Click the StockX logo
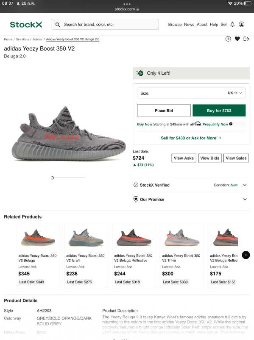Viewport: 254px width, 340px height. click(x=25, y=24)
